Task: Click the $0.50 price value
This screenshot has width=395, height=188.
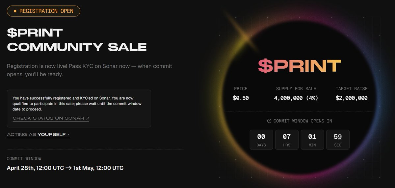Action: 241,98
